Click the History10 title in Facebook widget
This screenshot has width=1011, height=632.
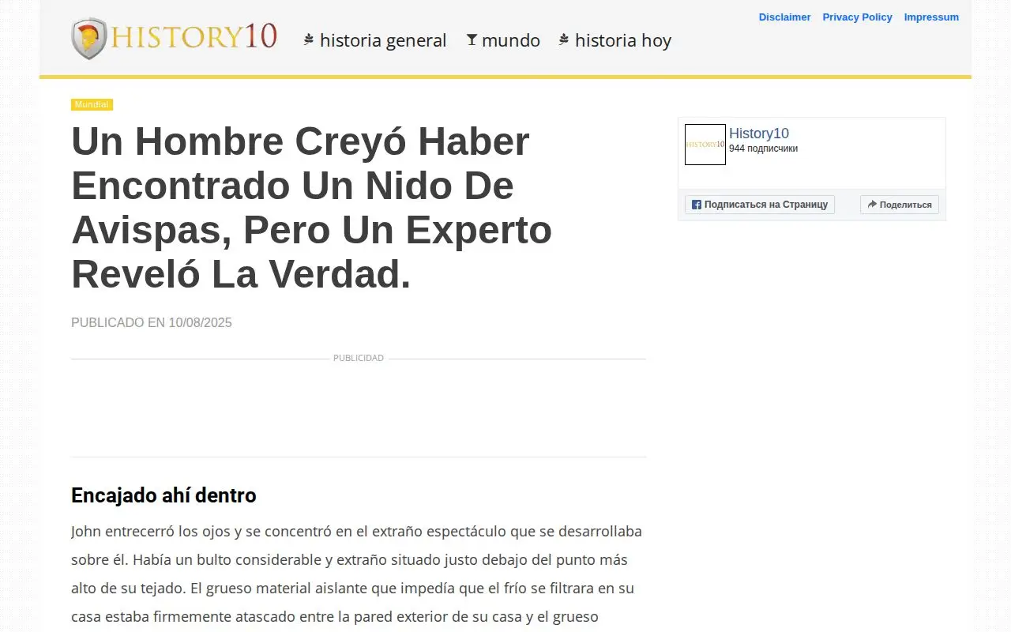click(x=759, y=134)
